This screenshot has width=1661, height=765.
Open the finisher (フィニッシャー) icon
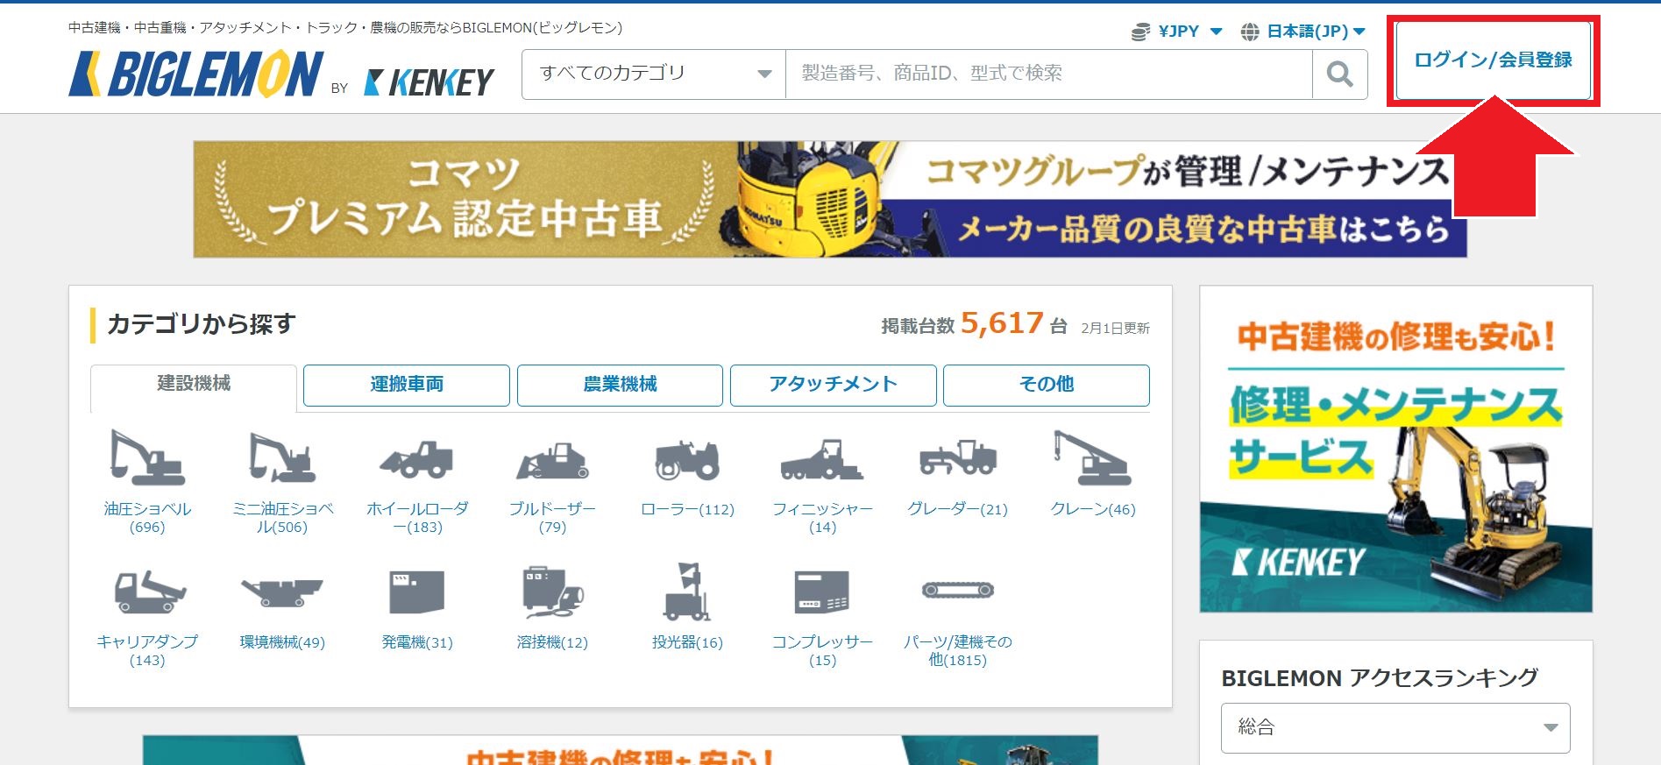[822, 460]
